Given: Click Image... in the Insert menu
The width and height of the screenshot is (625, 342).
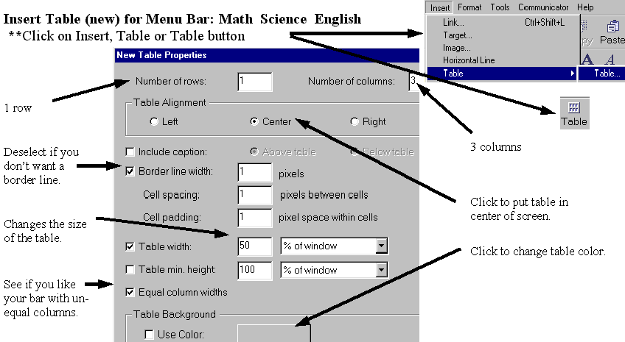Looking at the screenshot, I should click(457, 48).
